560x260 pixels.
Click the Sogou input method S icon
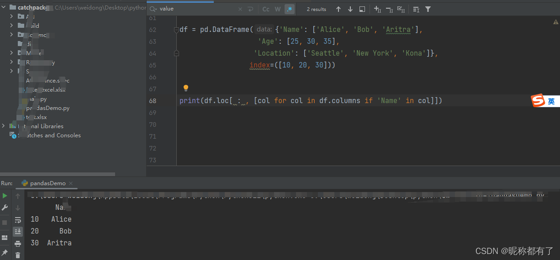coord(539,101)
